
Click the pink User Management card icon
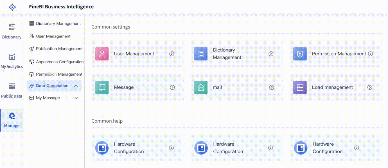[102, 54]
